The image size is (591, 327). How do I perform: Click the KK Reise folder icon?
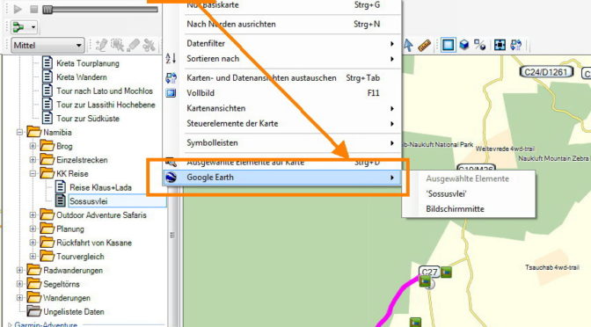(47, 173)
